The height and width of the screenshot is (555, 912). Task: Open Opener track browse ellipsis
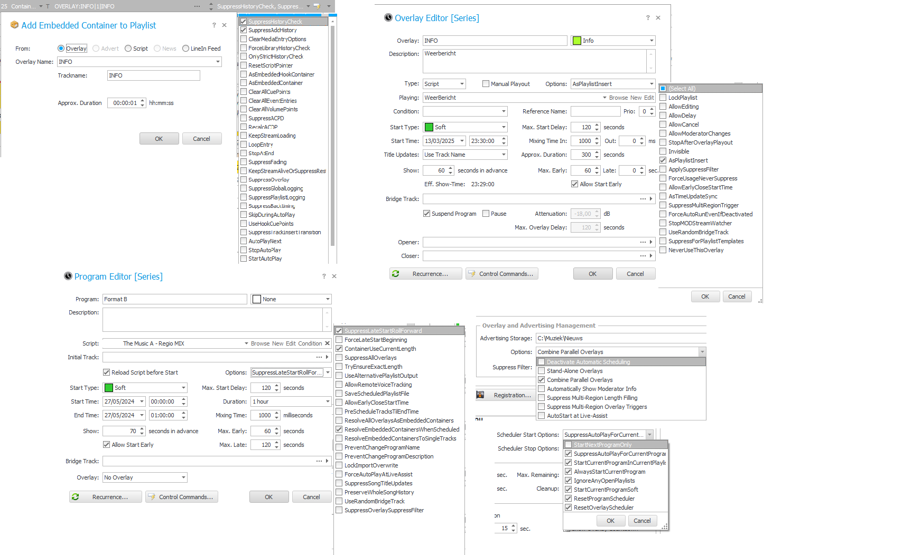(643, 242)
